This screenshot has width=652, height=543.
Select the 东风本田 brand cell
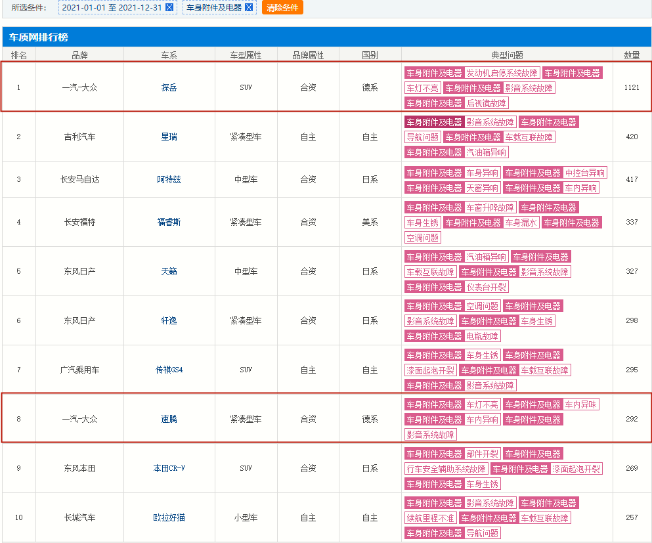tap(79, 468)
